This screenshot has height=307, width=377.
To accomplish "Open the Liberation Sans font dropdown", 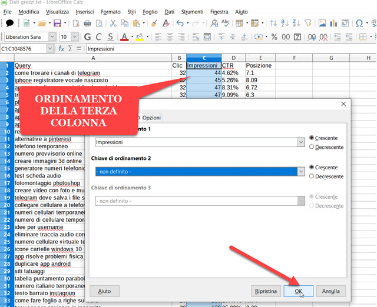I will click(x=52, y=37).
